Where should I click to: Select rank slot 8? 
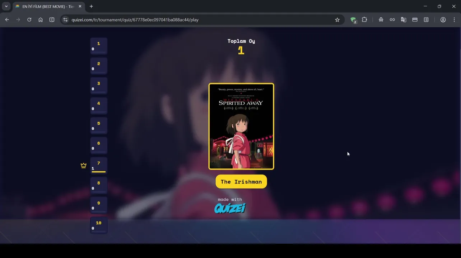99,186
